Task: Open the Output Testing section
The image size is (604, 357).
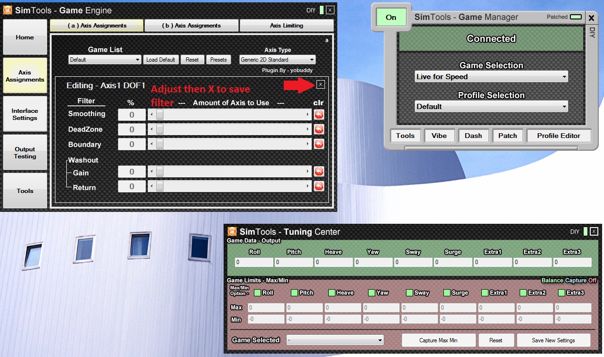Action: (x=25, y=152)
